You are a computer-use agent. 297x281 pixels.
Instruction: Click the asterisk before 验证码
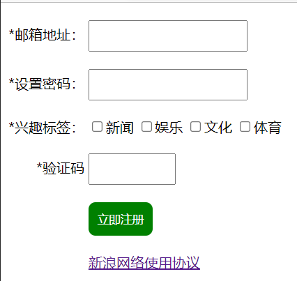coord(40,165)
